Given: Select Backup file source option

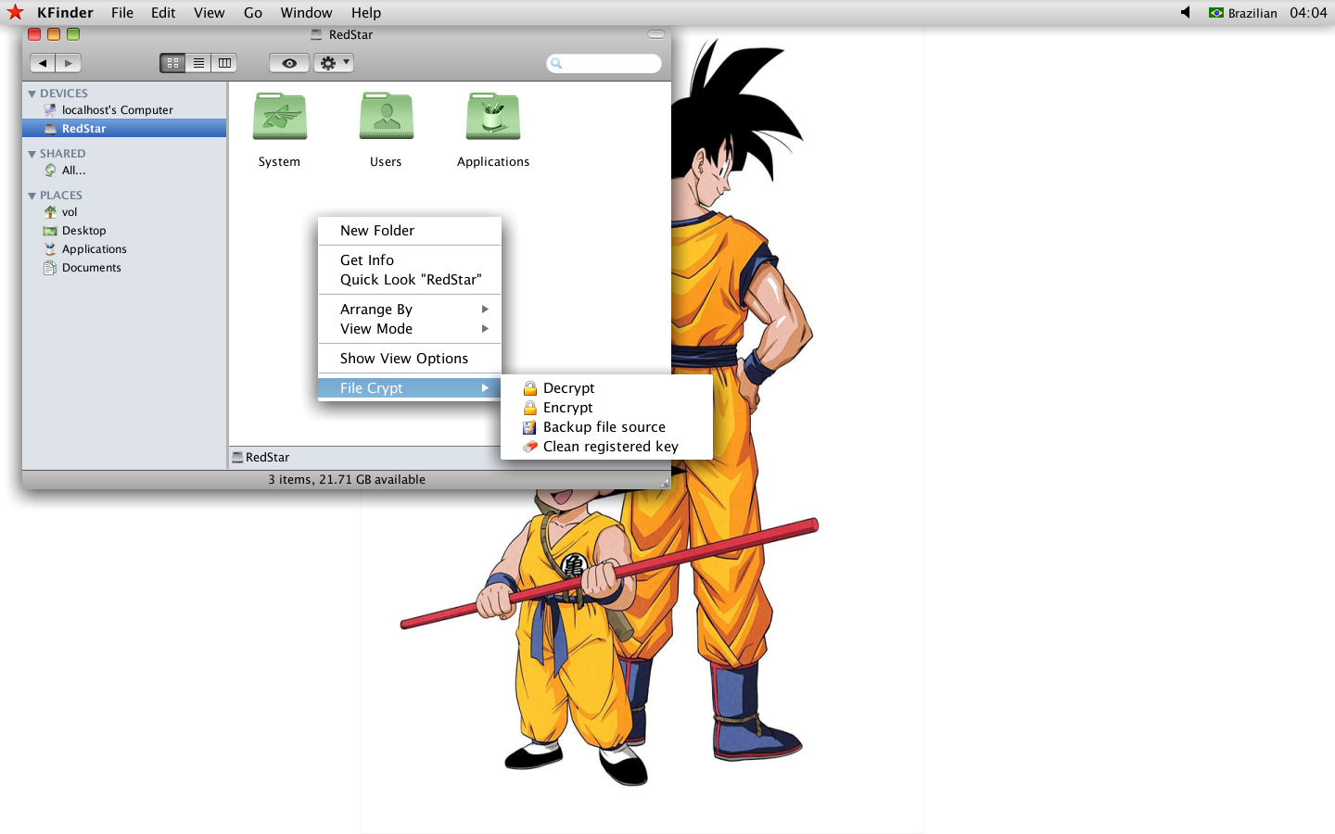Looking at the screenshot, I should [606, 427].
